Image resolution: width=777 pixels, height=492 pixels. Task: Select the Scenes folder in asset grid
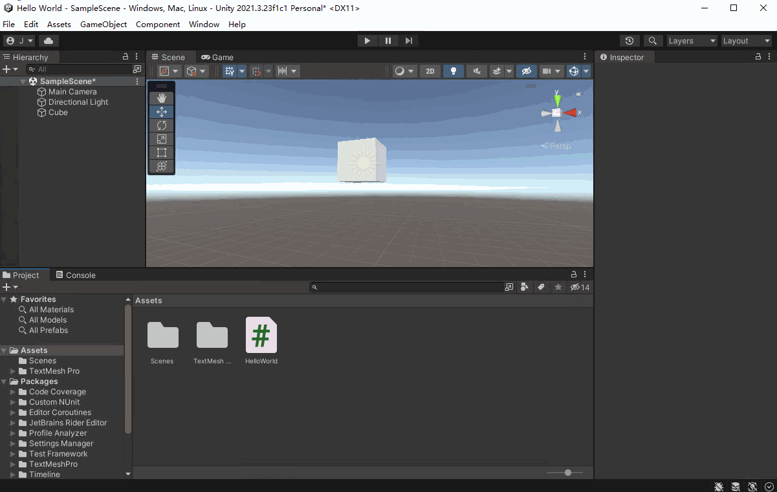(x=162, y=341)
